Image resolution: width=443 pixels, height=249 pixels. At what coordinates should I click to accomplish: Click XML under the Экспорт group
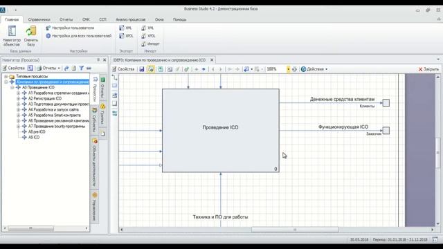click(125, 28)
